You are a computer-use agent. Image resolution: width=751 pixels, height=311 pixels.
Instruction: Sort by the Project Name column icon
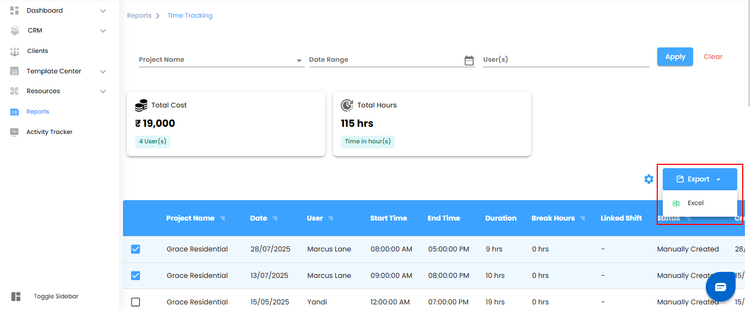[x=223, y=219]
